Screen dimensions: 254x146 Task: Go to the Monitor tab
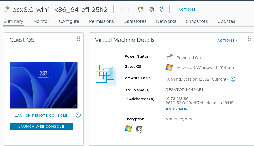pos(41,21)
